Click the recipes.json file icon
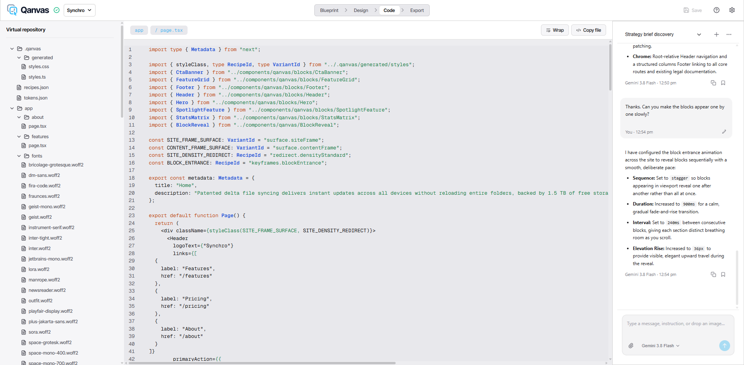744x365 pixels. tap(19, 87)
